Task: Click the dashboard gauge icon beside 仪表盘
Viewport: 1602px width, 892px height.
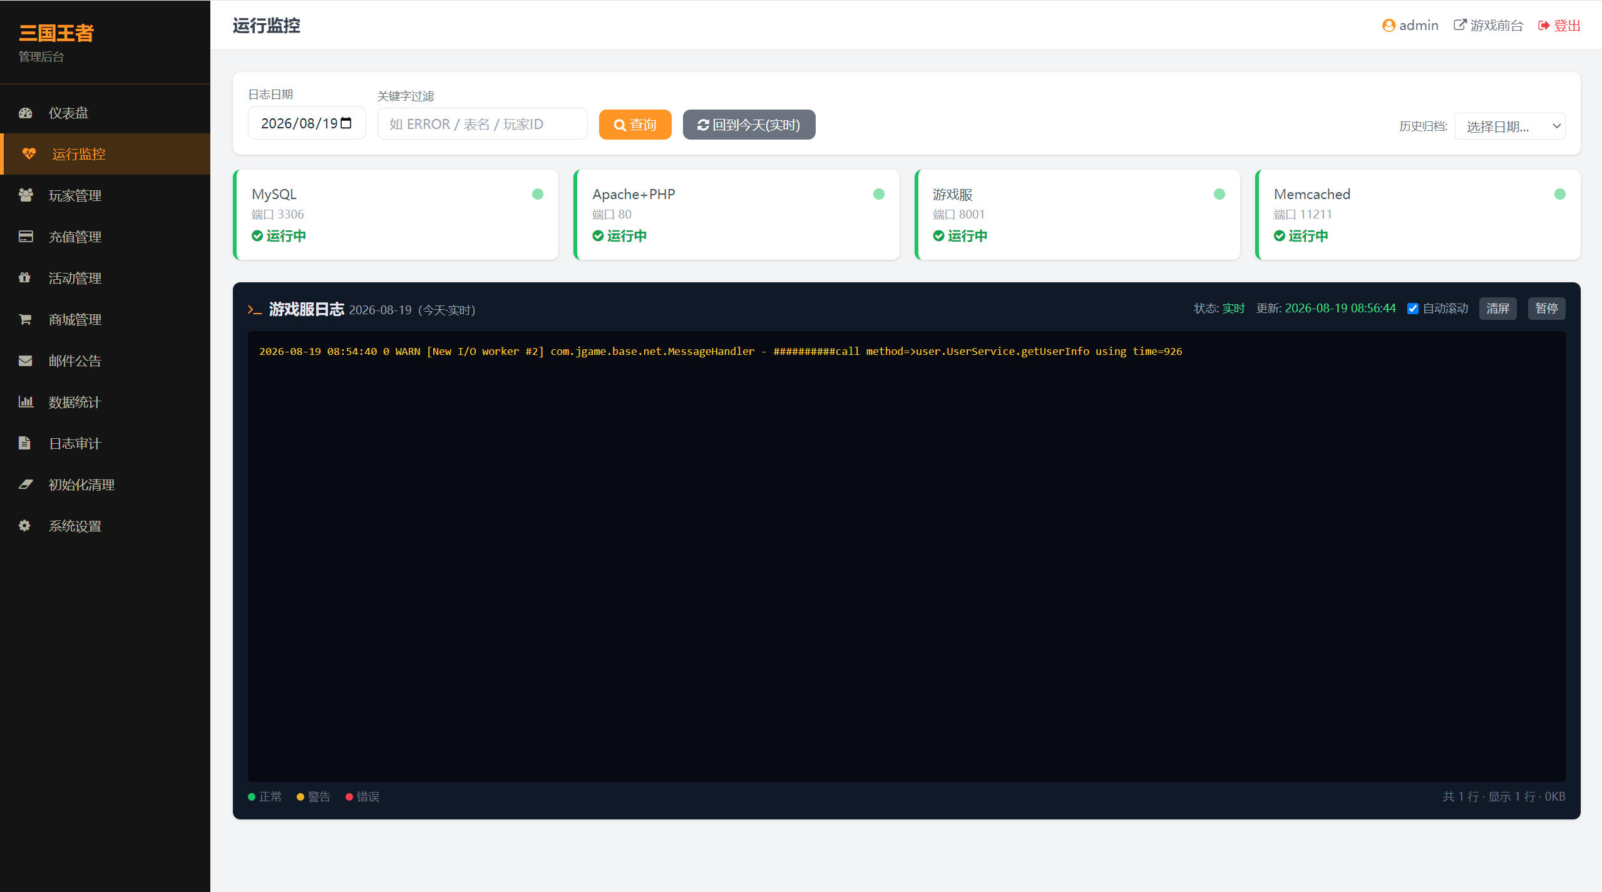Action: (x=25, y=113)
